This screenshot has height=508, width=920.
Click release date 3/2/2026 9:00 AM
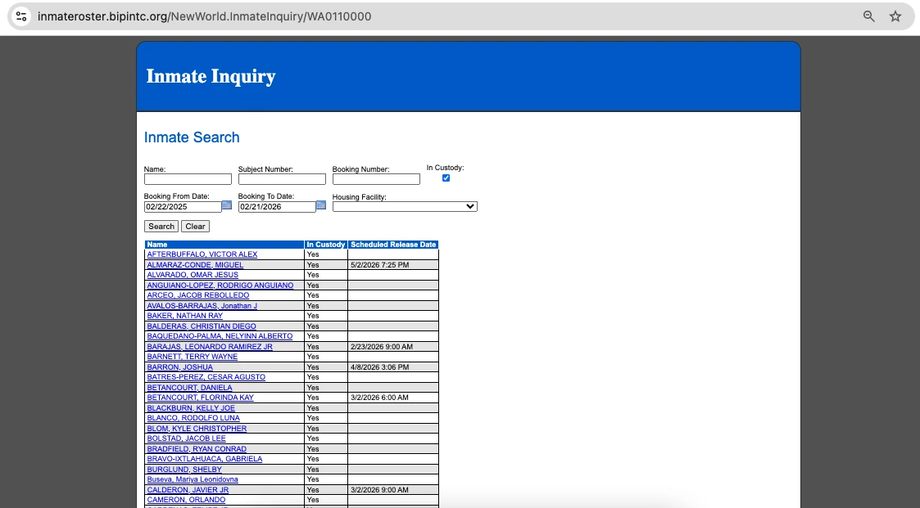[379, 491]
